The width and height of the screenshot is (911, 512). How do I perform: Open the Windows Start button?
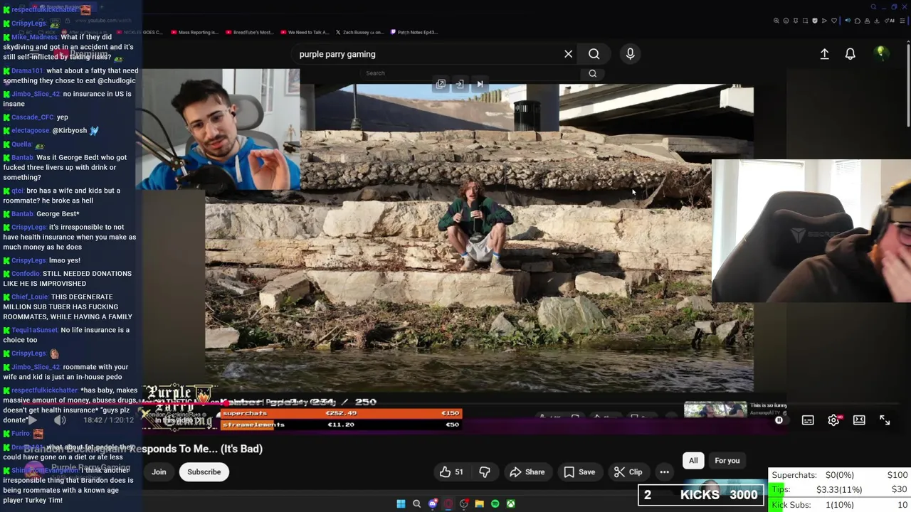tap(401, 504)
